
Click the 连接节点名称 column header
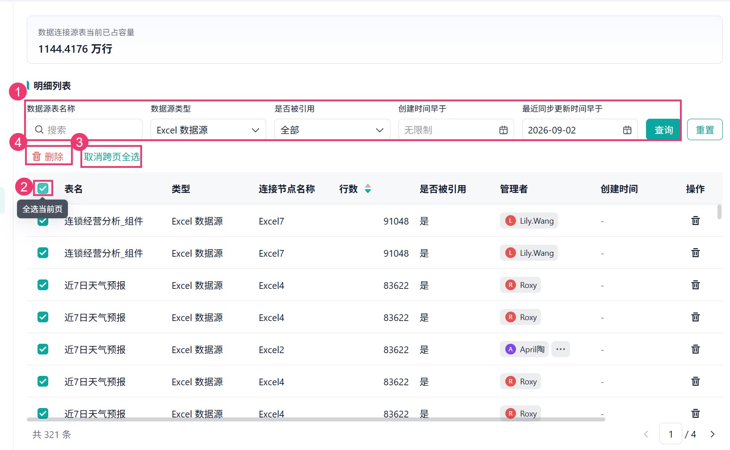coord(287,189)
